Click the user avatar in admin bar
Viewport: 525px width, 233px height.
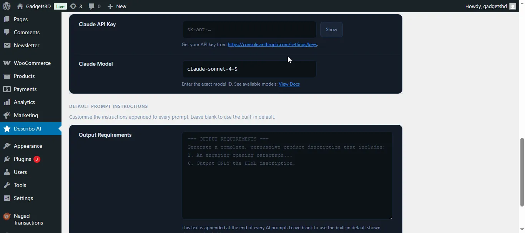point(513,6)
